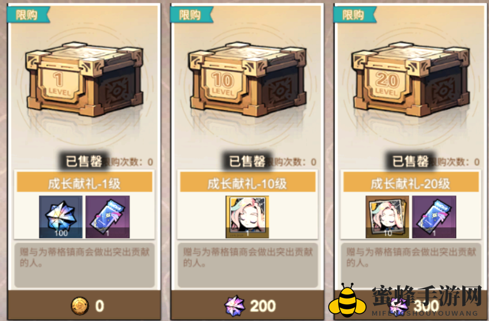
Task: View character portrait reward in 10级 pack
Action: 247,217
